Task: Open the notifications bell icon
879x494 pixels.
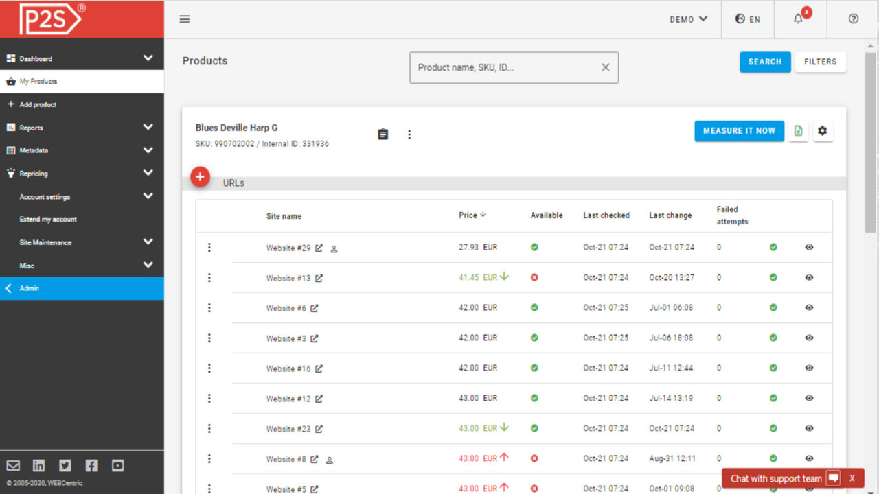Action: [798, 19]
